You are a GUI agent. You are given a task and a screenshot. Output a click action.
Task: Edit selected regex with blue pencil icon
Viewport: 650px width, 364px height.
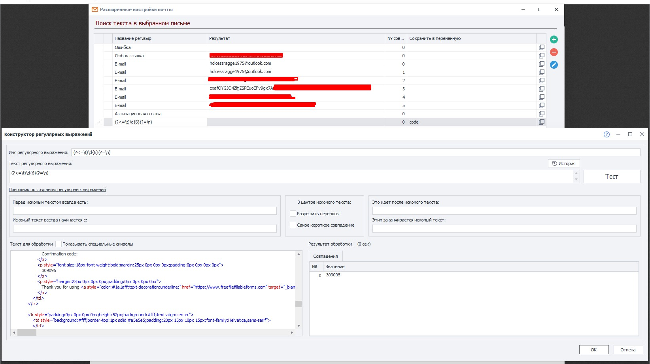(554, 65)
